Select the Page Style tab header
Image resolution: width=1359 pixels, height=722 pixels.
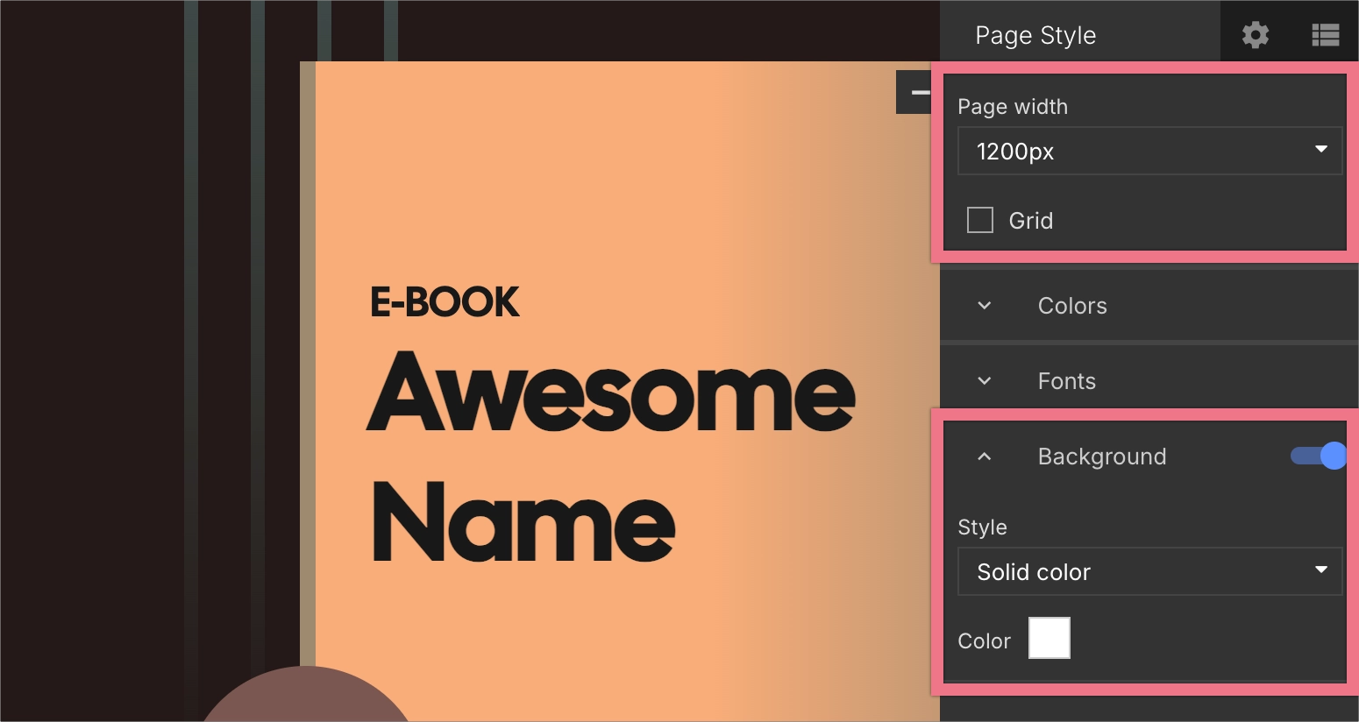pos(1035,35)
